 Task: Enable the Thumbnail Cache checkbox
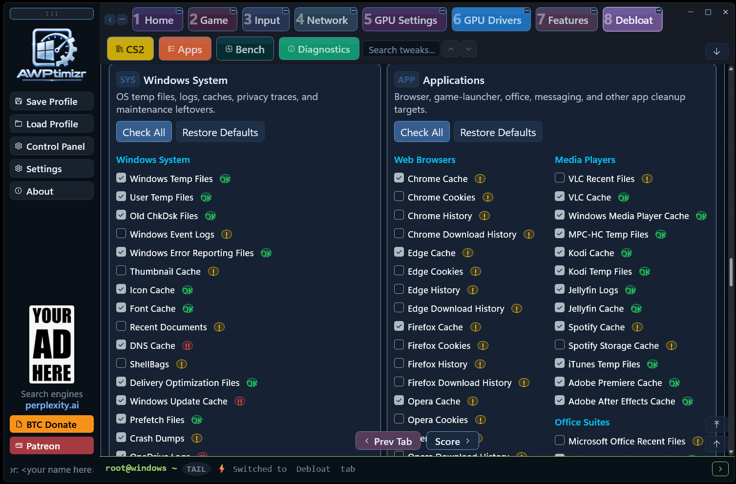tap(121, 271)
